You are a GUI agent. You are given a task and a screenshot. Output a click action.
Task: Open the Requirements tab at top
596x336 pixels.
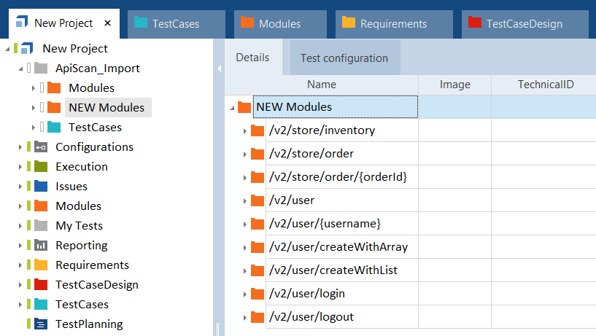[393, 23]
